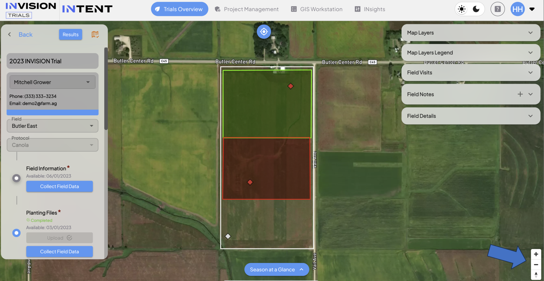
Task: Open the Butler East field dropdown
Action: [52, 126]
